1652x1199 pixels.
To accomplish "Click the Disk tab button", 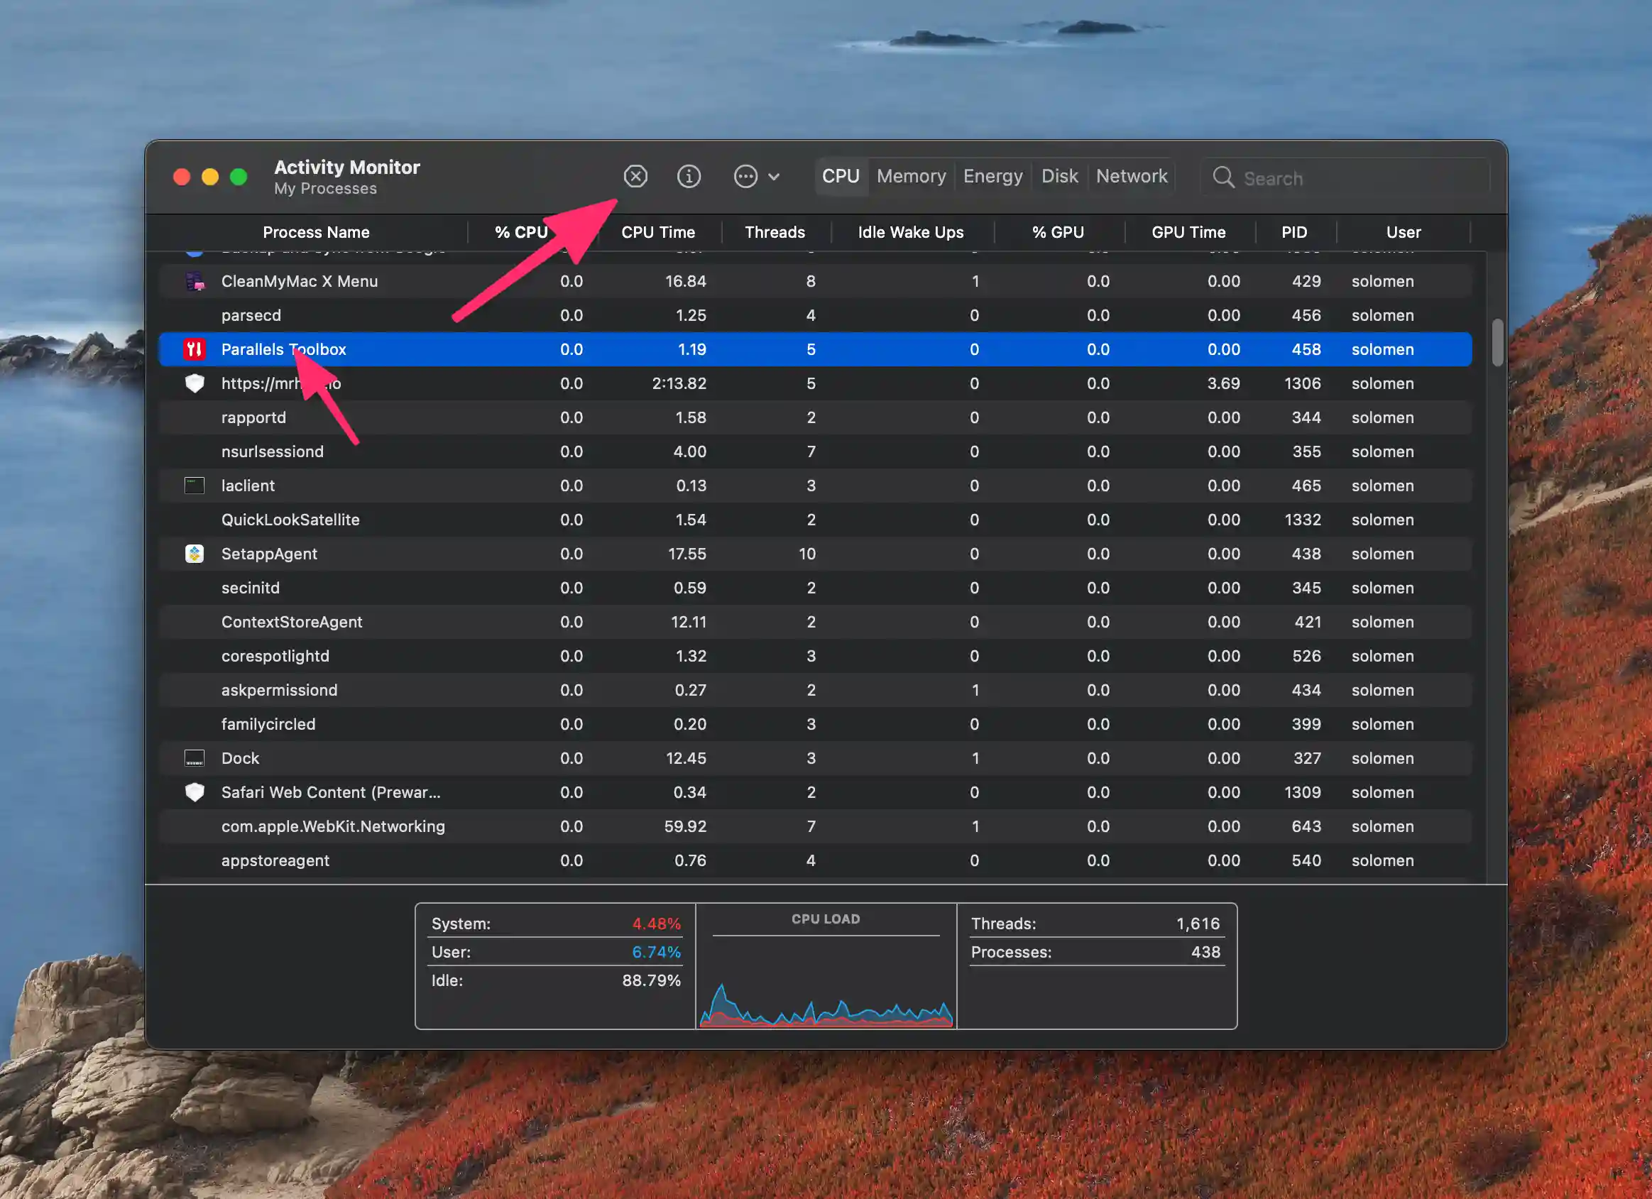I will tap(1059, 177).
